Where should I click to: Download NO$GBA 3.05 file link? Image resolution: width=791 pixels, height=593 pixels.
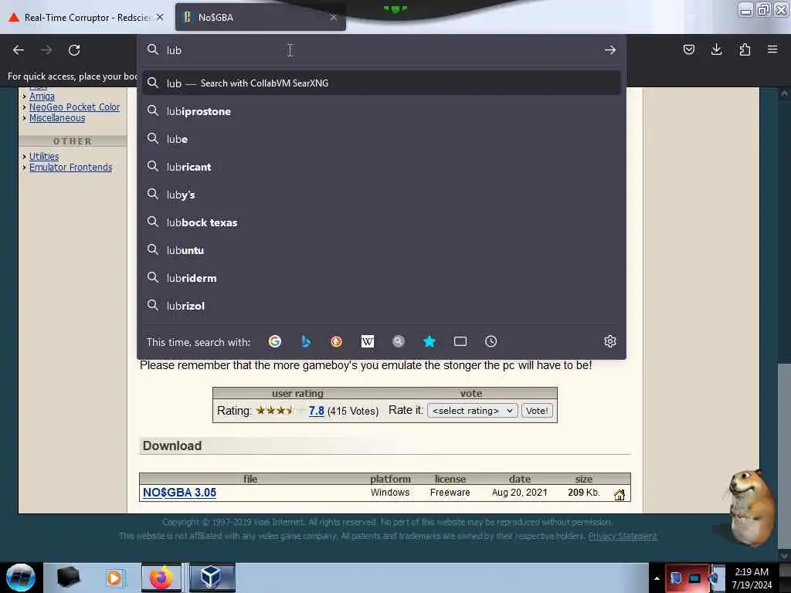click(x=179, y=493)
